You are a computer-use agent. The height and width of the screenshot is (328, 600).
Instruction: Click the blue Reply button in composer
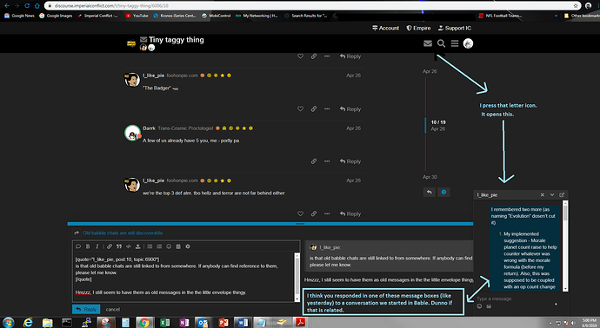pos(86,309)
